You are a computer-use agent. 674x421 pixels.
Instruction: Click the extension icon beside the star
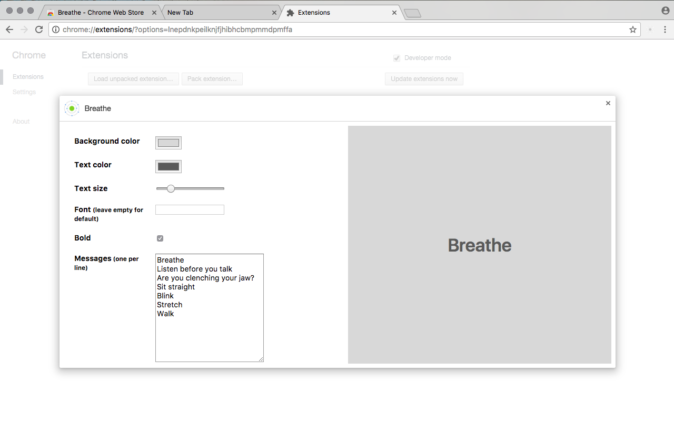click(x=650, y=29)
